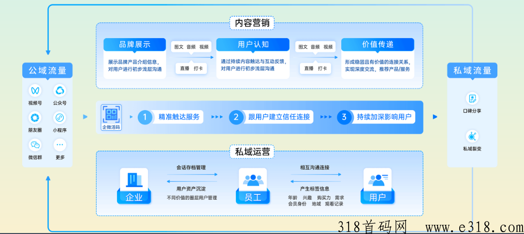Click the 品牌展示 description text

[135, 65]
